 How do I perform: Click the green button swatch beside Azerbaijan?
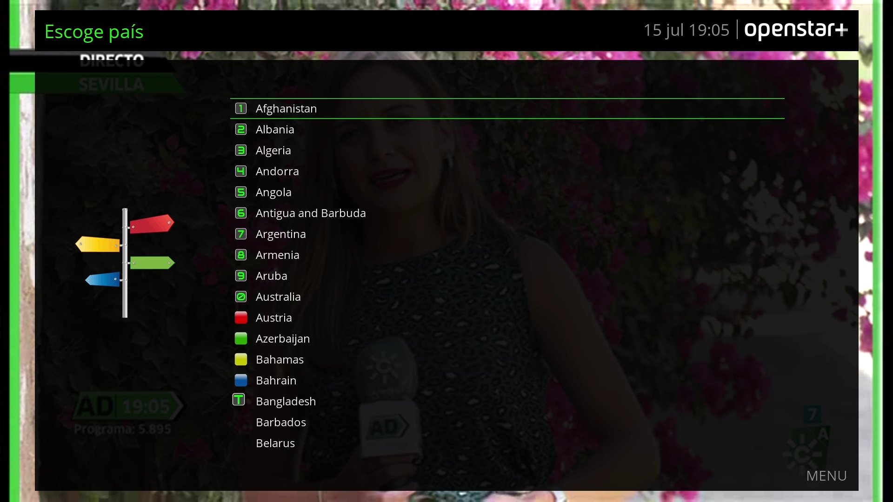coord(240,338)
